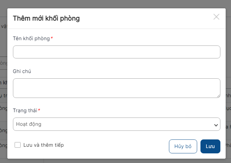The width and height of the screenshot is (231, 163).
Task: Focus the Ghi chú textarea
Action: click(116, 88)
